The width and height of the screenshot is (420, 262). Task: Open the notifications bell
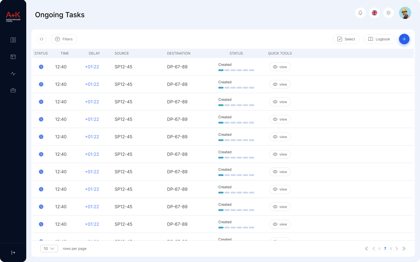(360, 13)
